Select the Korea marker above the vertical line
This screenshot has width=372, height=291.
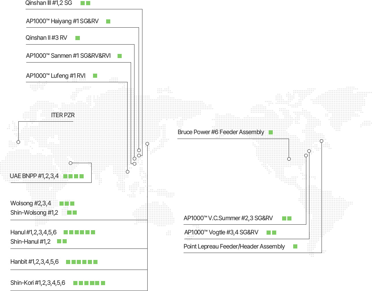147,144
